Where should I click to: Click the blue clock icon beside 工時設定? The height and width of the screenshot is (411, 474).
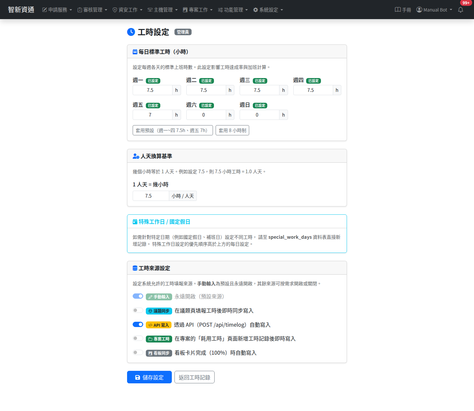tap(131, 32)
